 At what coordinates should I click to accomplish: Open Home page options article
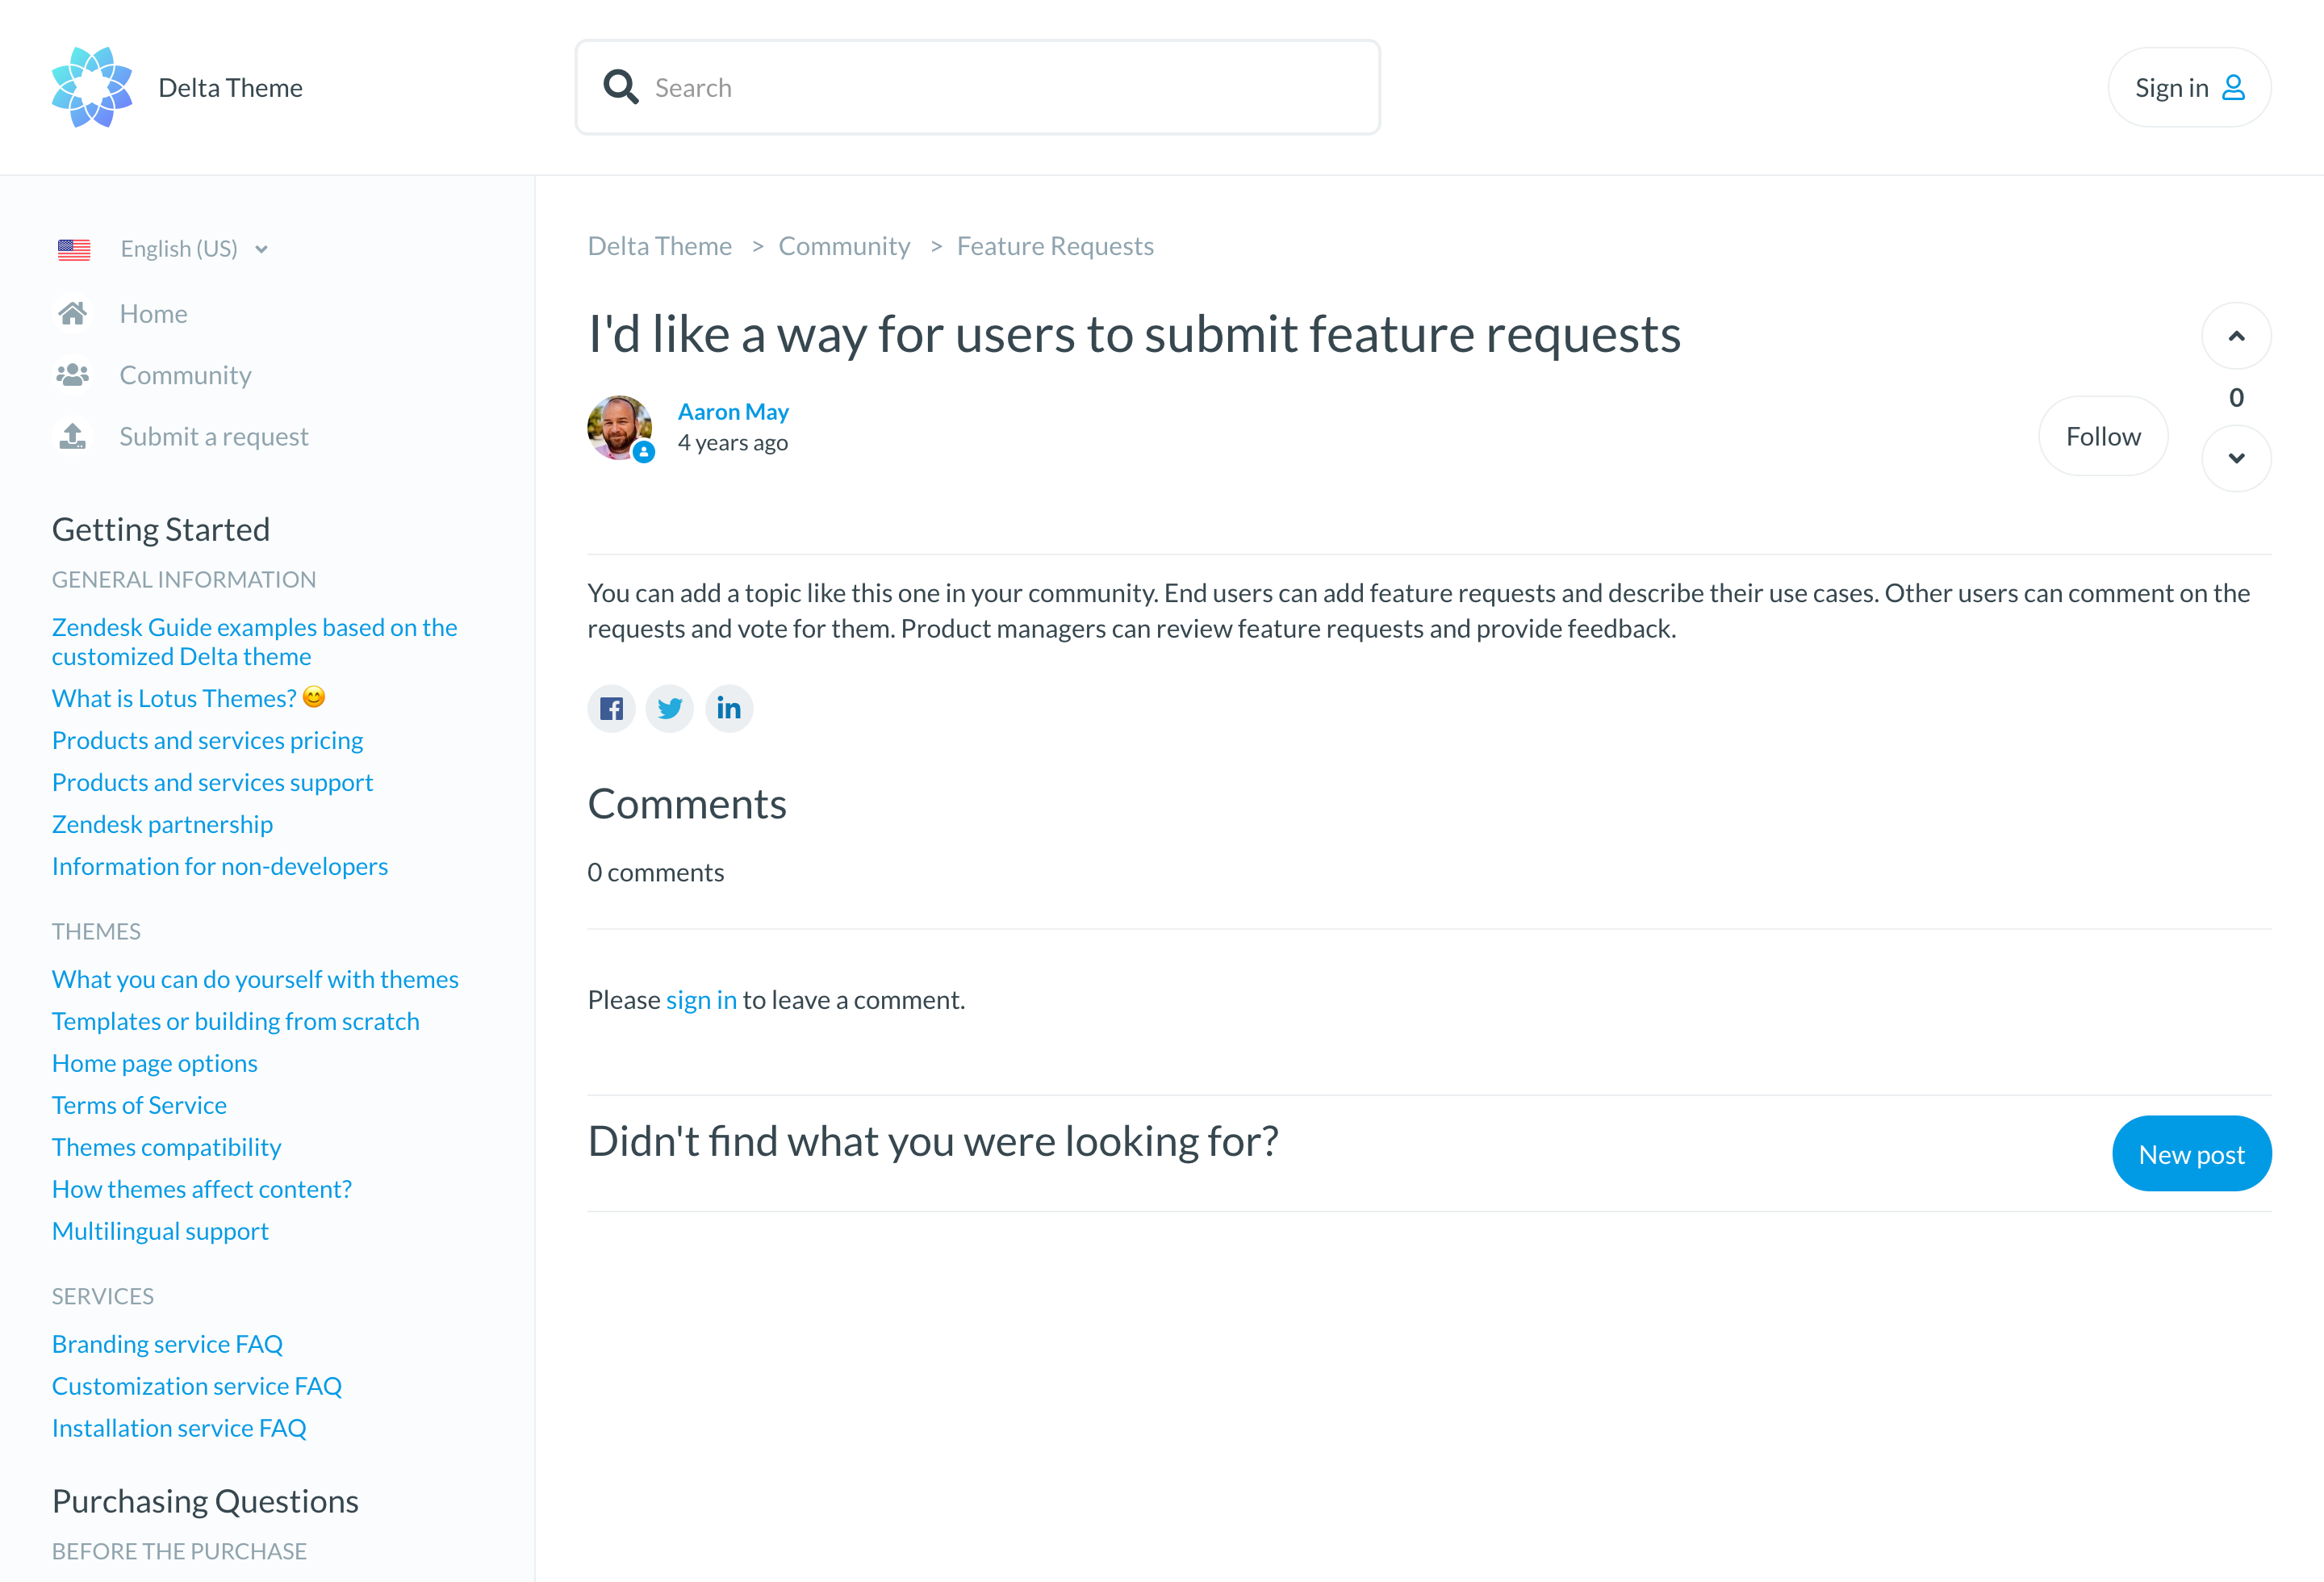(154, 1063)
